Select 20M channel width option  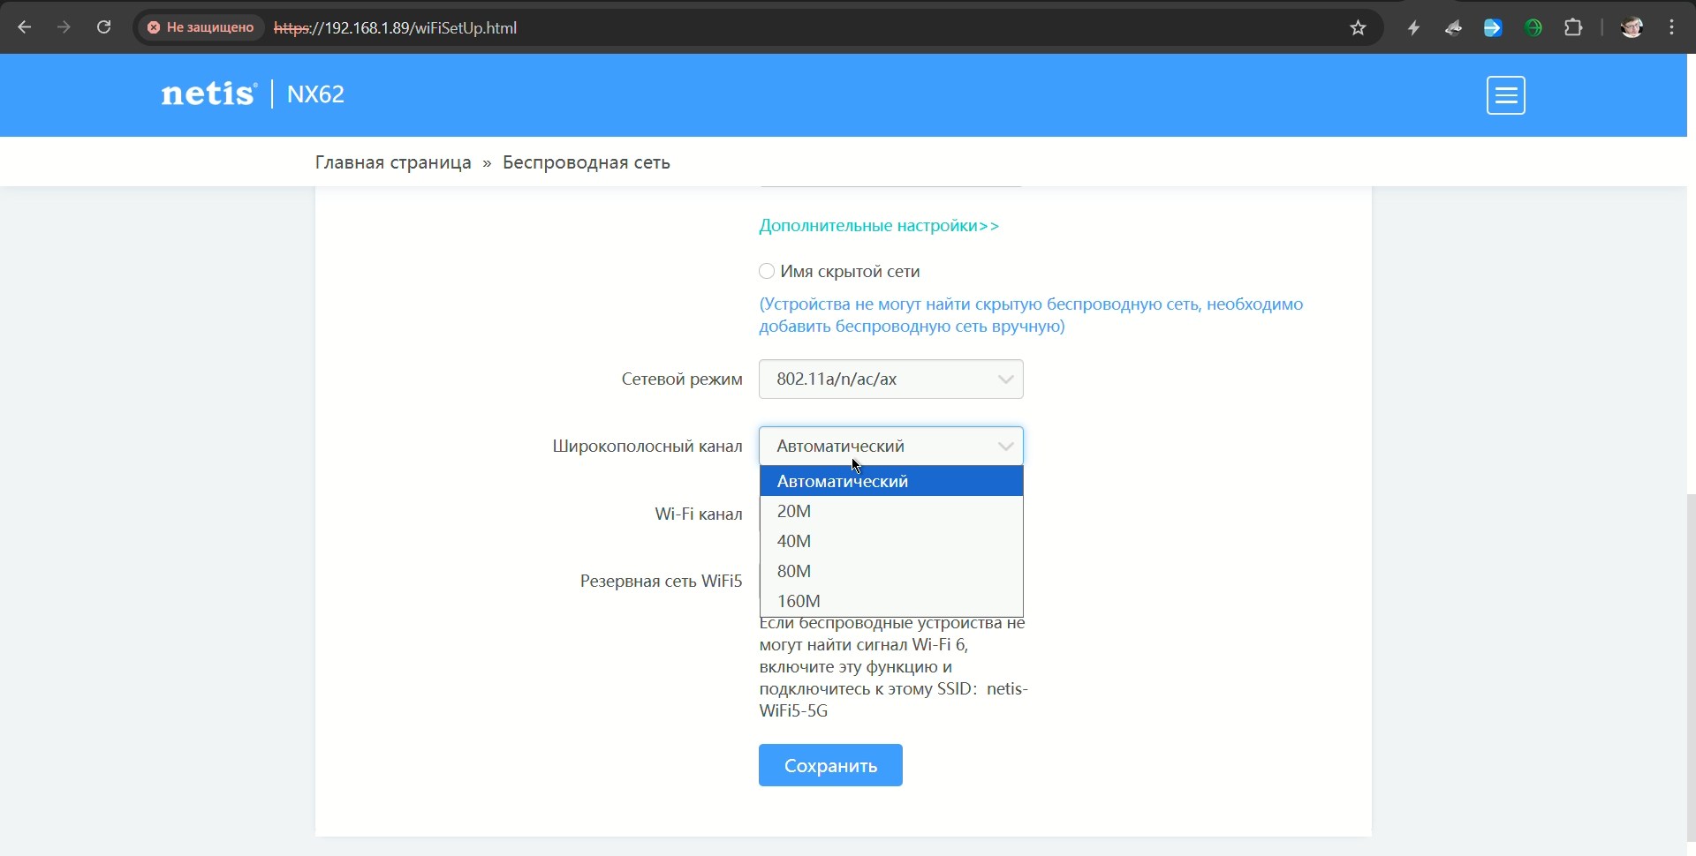(794, 511)
